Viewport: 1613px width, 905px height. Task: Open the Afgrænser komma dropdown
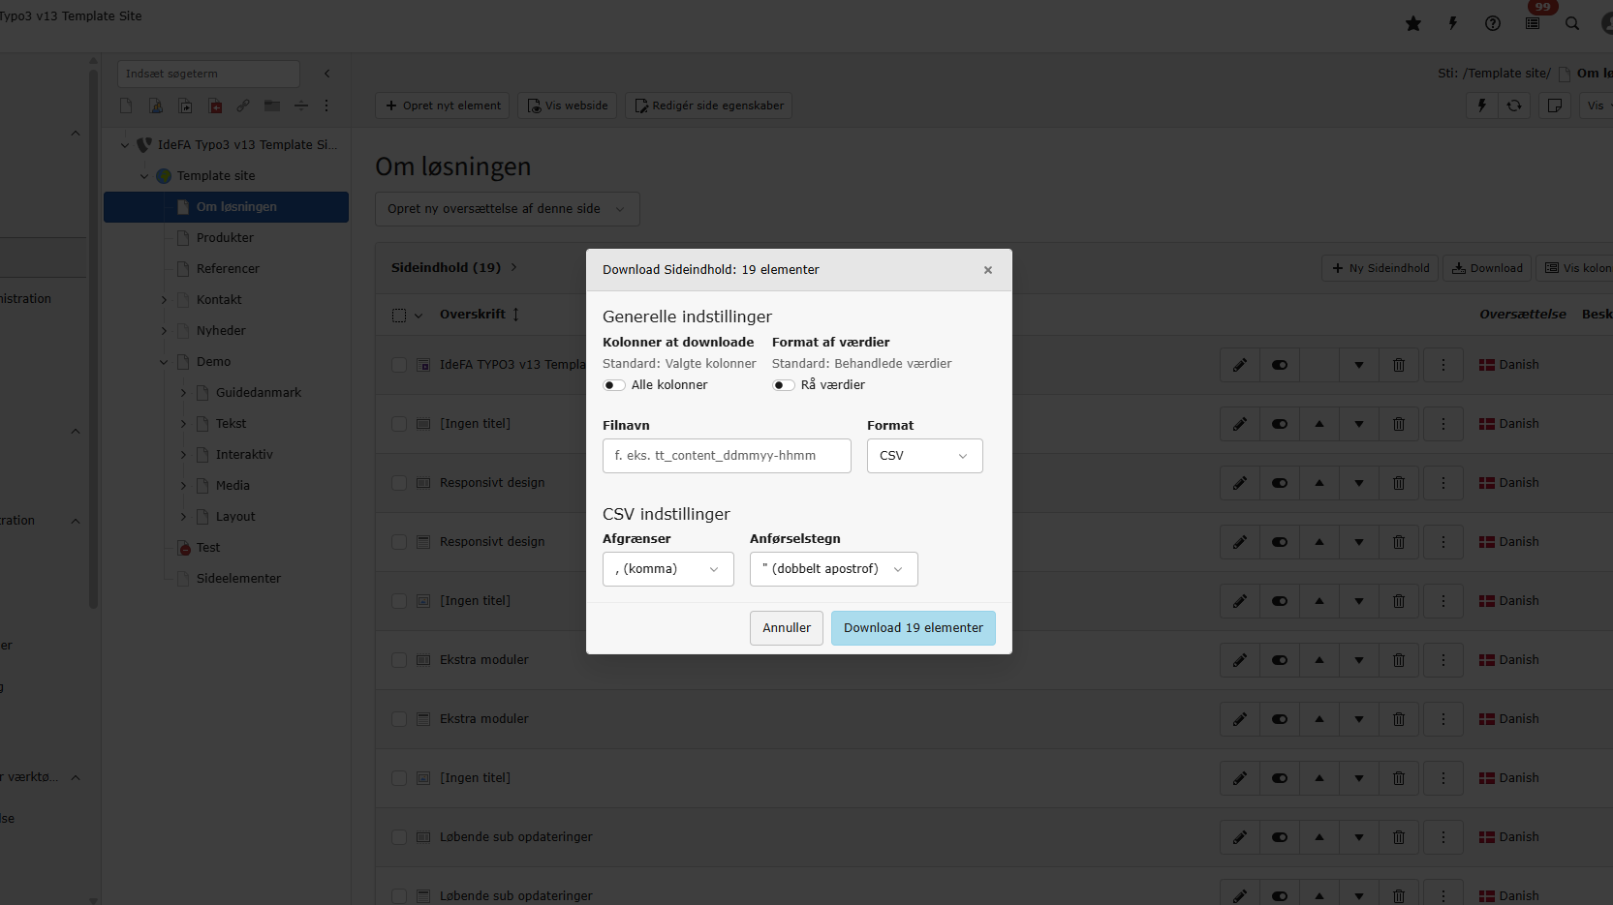(667, 569)
